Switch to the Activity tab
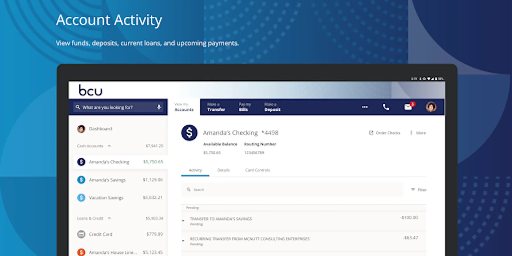Image resolution: width=512 pixels, height=256 pixels. pyautogui.click(x=195, y=170)
